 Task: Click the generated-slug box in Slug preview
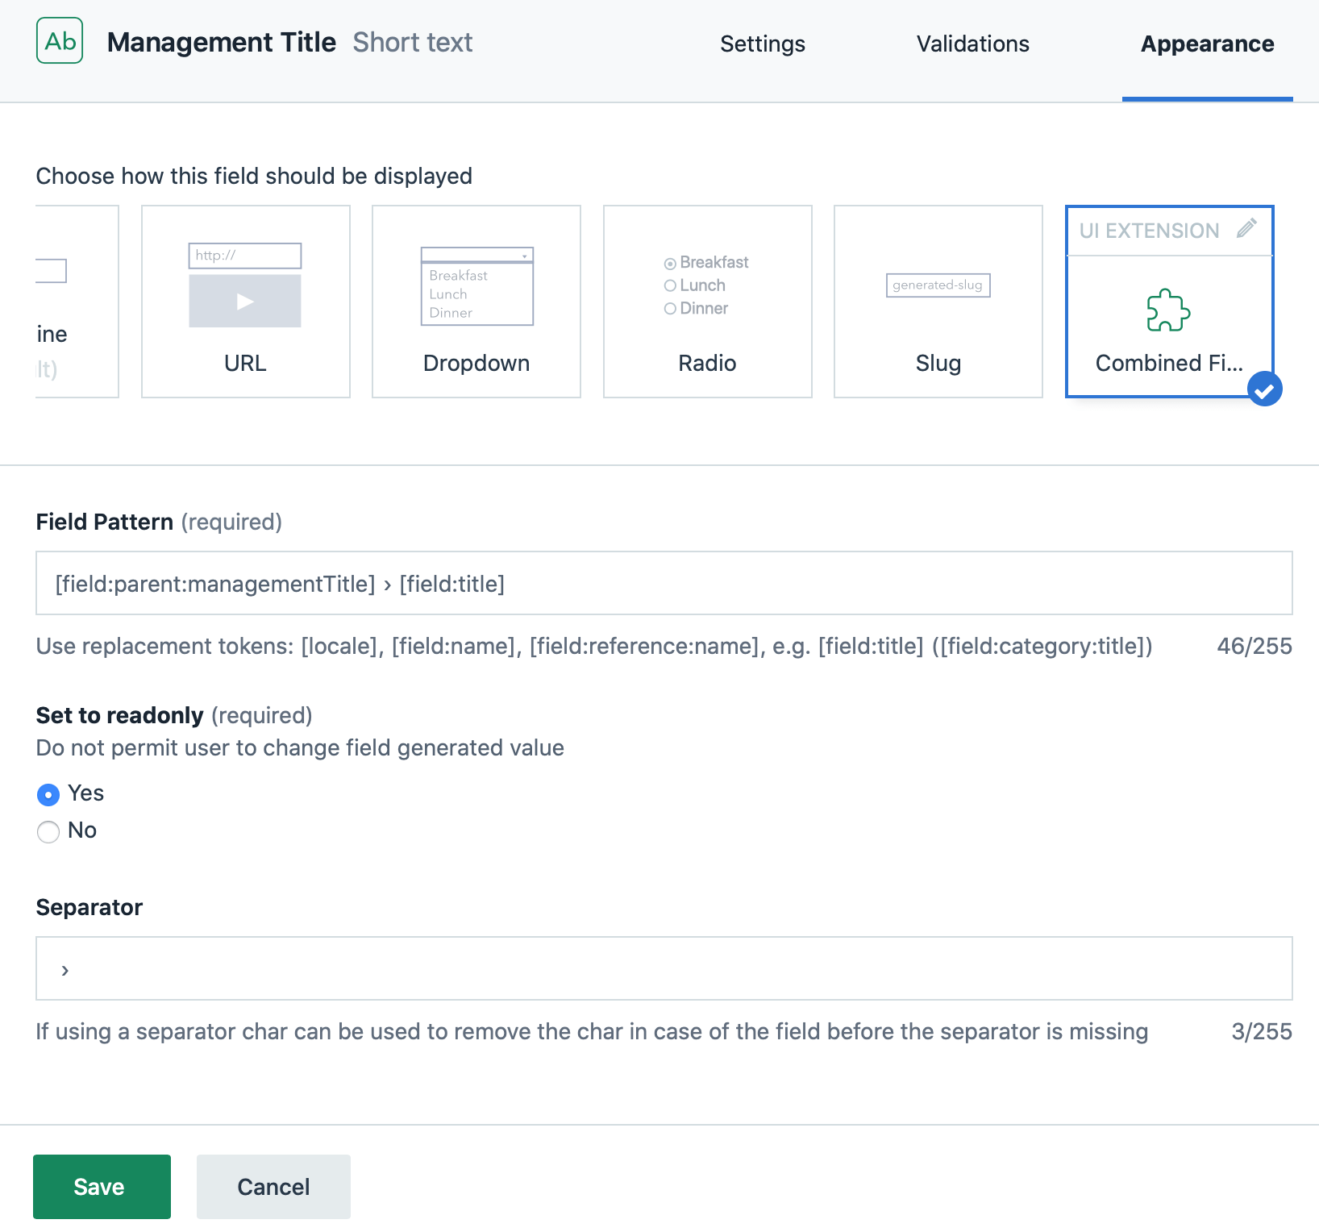[x=938, y=285]
